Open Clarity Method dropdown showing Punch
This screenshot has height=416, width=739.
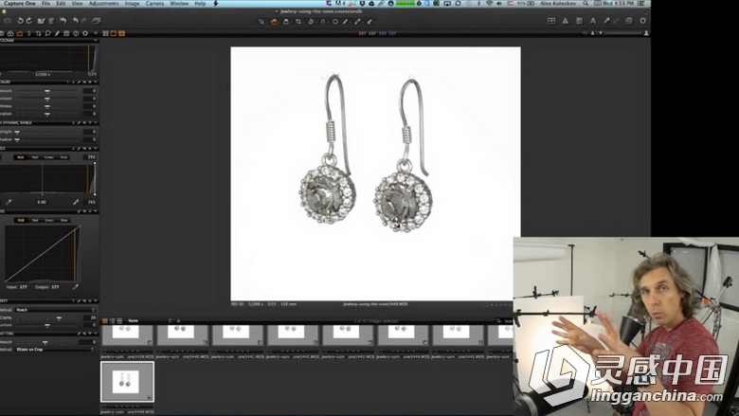(x=56, y=310)
